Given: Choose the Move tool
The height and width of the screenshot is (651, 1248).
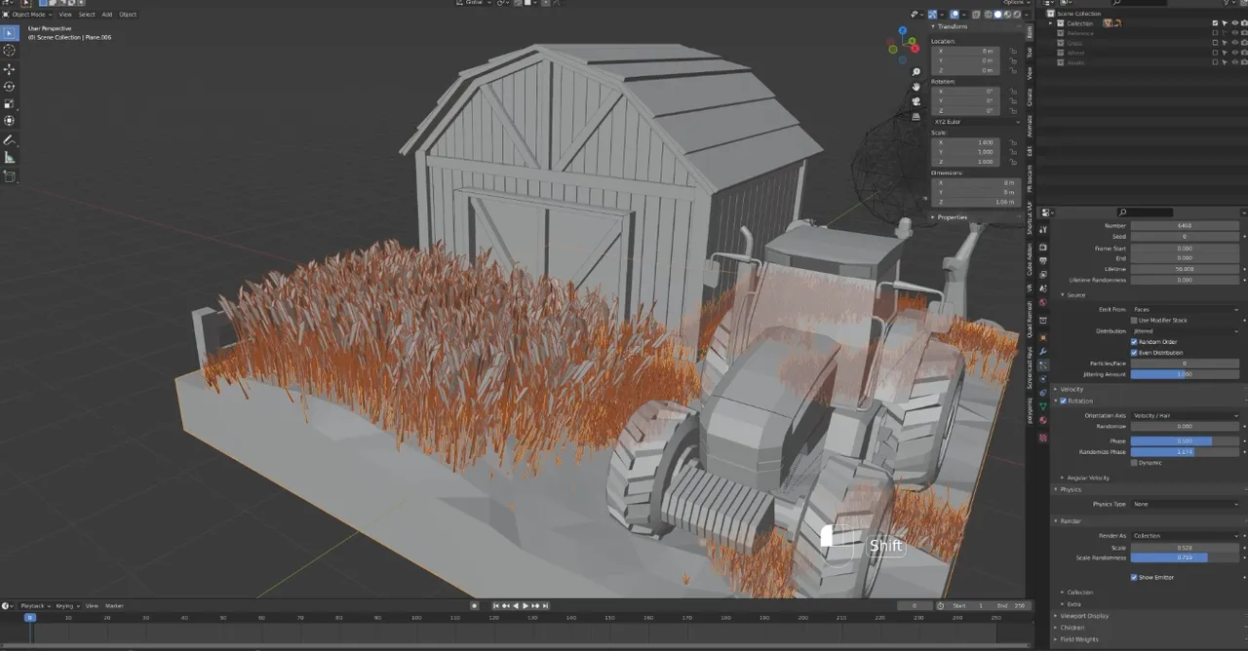Looking at the screenshot, I should point(10,69).
